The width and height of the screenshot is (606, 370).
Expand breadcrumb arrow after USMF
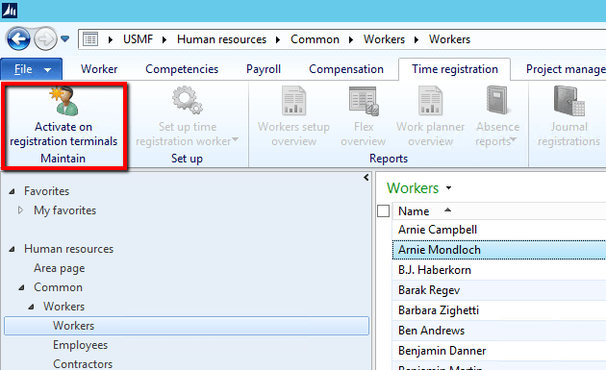(x=164, y=39)
